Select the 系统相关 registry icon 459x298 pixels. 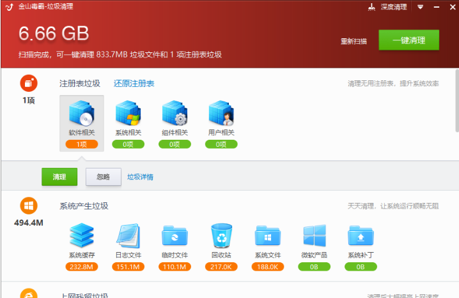128,113
